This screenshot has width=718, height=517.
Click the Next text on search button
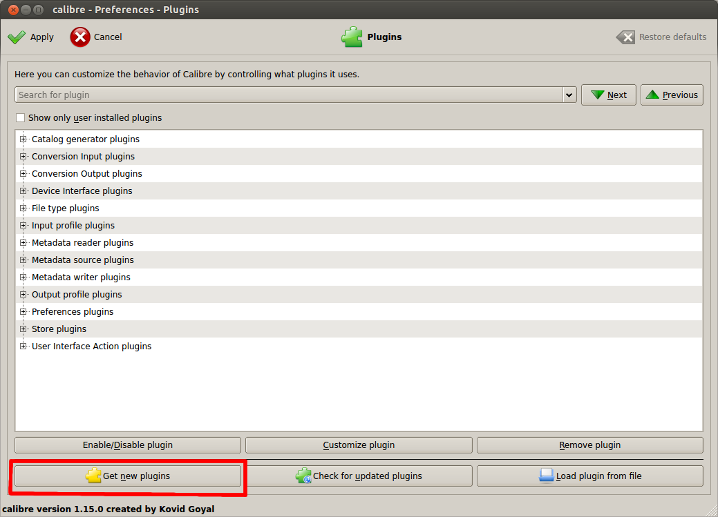click(x=617, y=95)
